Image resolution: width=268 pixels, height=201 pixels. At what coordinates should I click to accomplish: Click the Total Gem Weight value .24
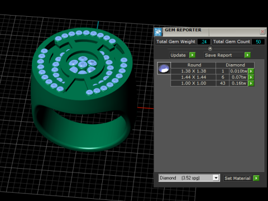click(x=204, y=42)
